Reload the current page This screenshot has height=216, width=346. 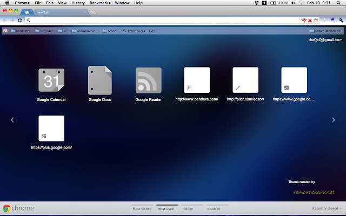coord(20,21)
